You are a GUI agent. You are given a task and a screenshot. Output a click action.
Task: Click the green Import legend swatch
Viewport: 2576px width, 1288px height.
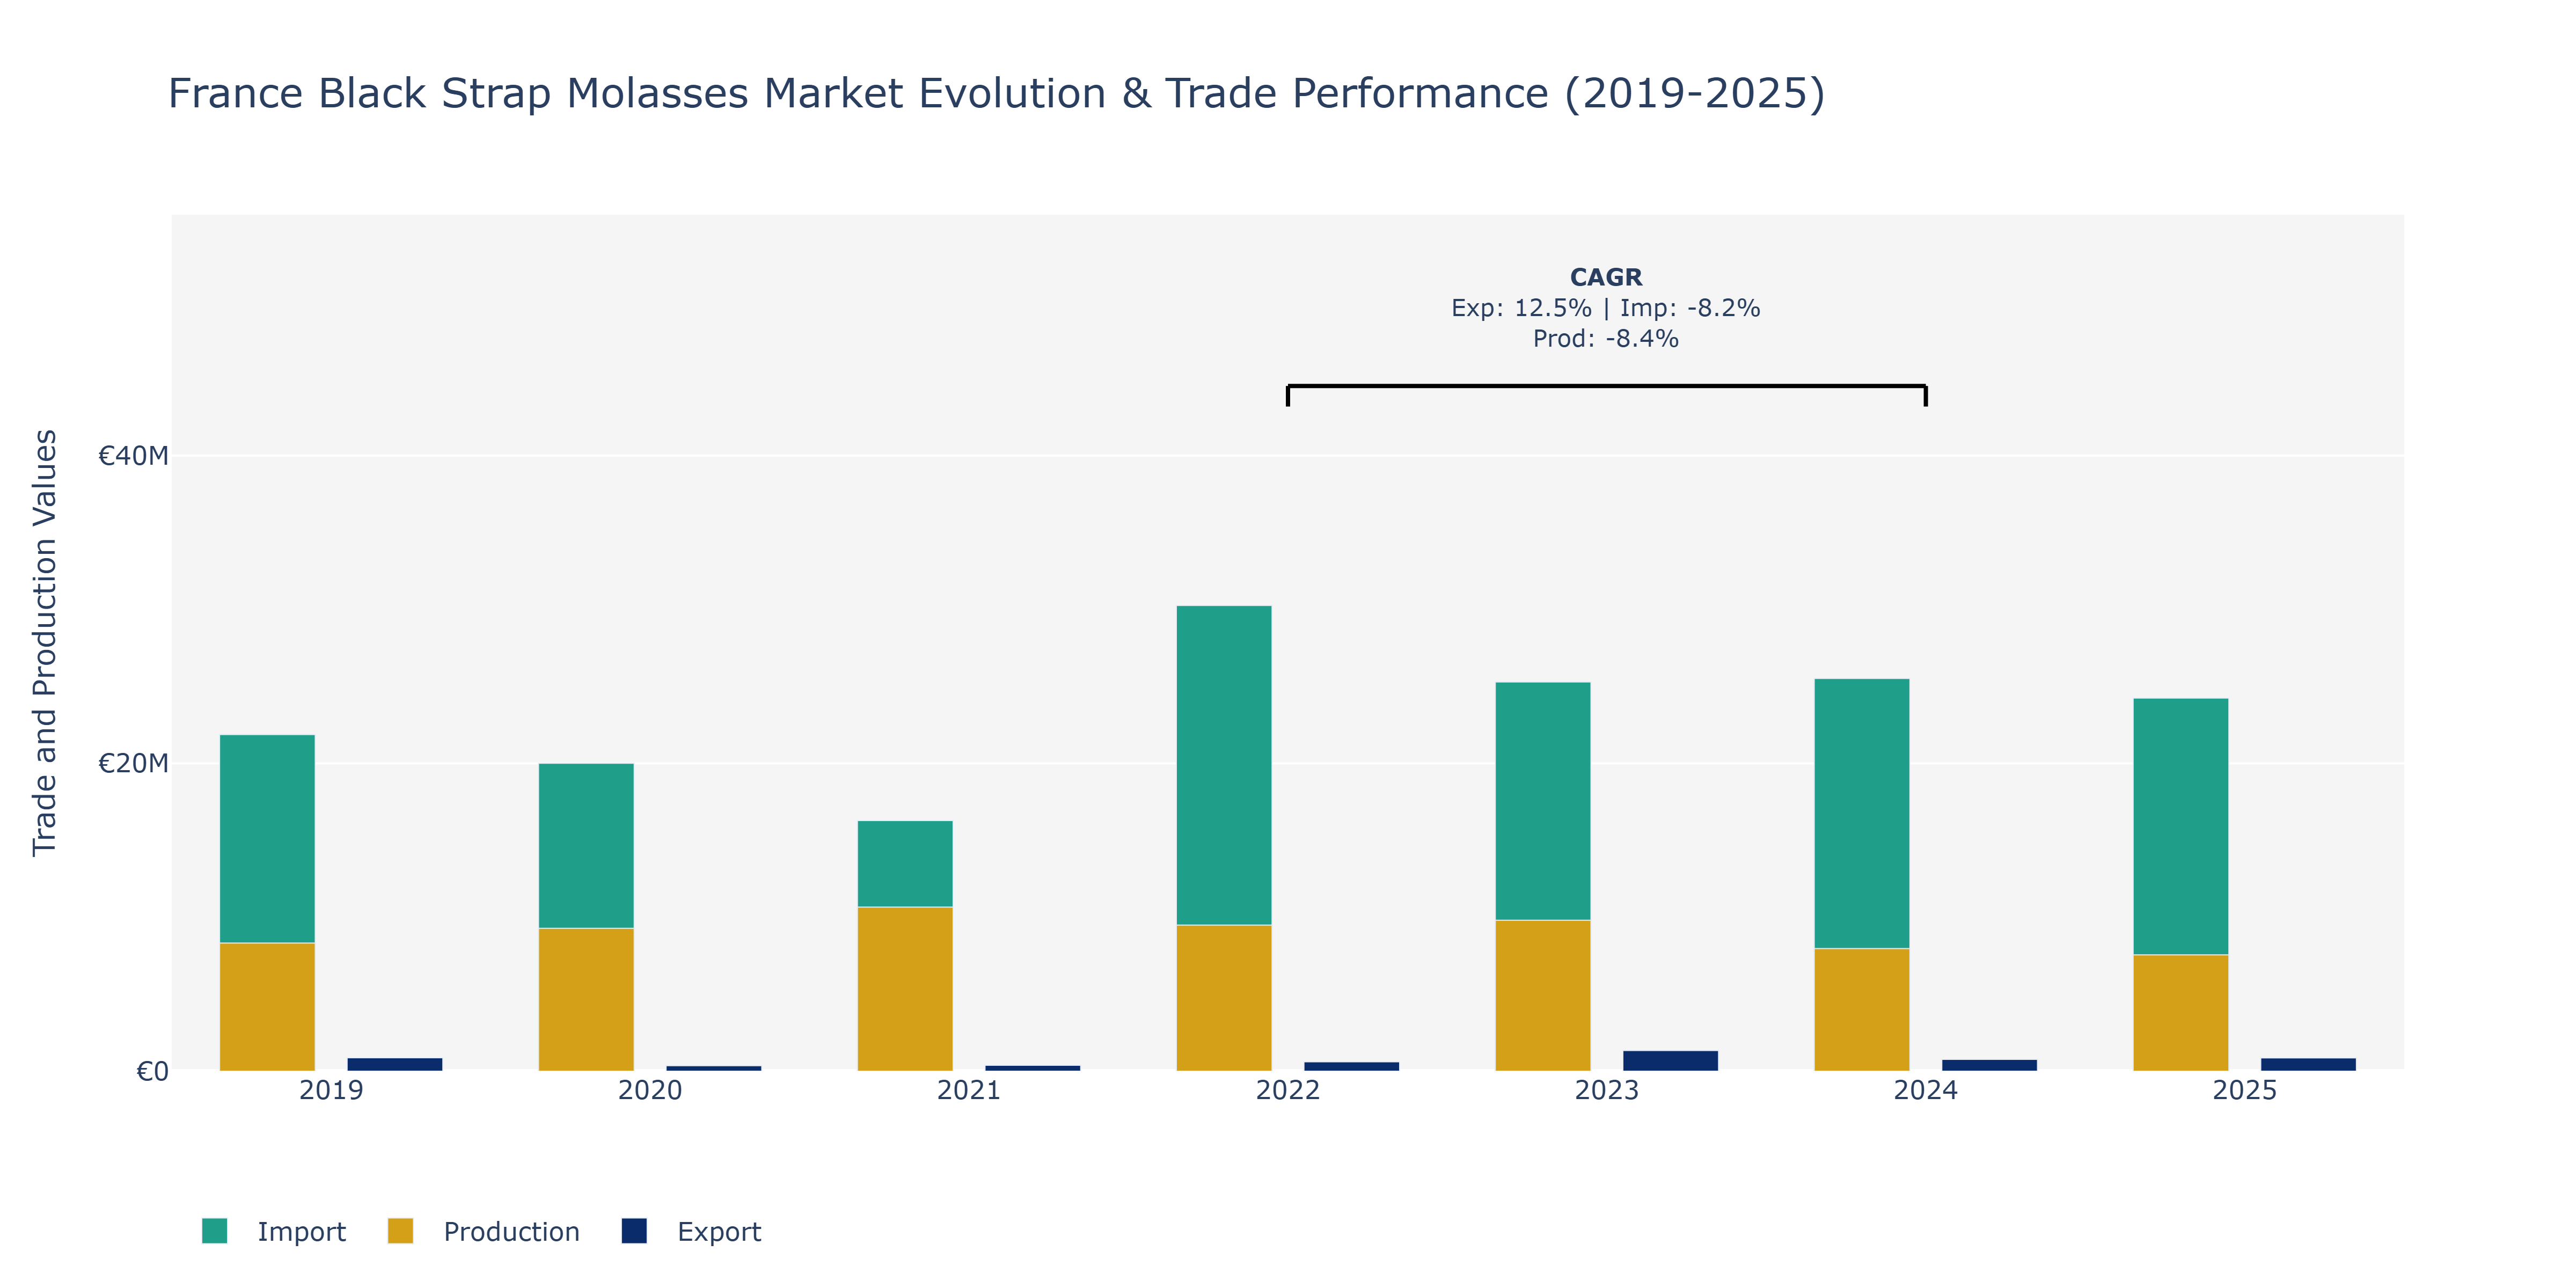click(x=214, y=1231)
